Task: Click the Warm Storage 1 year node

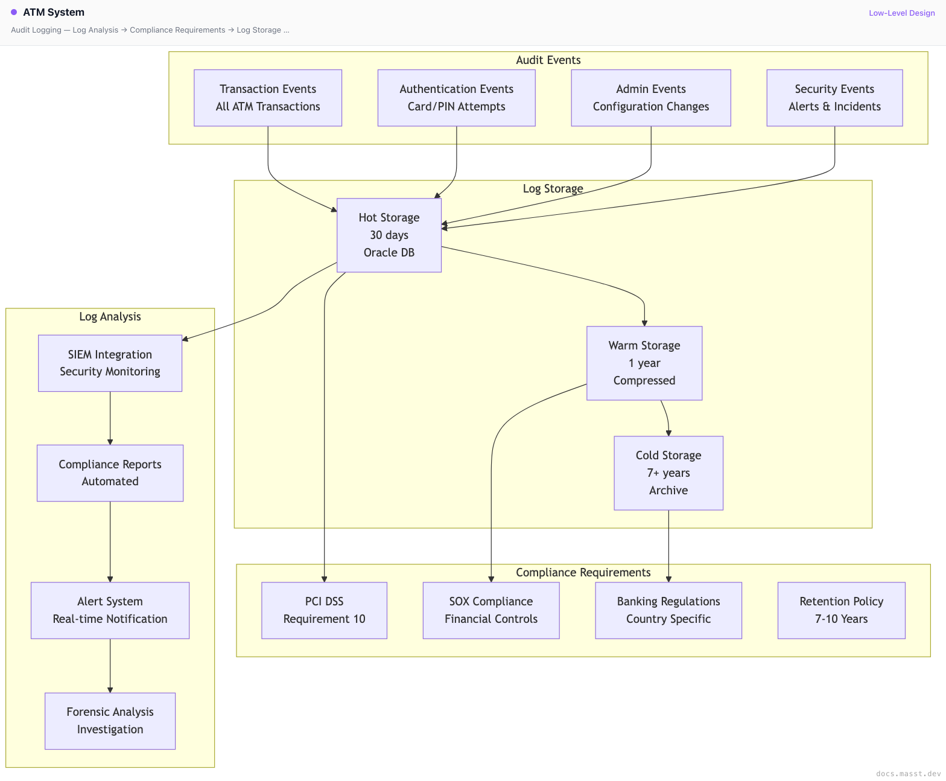Action: 644,363
